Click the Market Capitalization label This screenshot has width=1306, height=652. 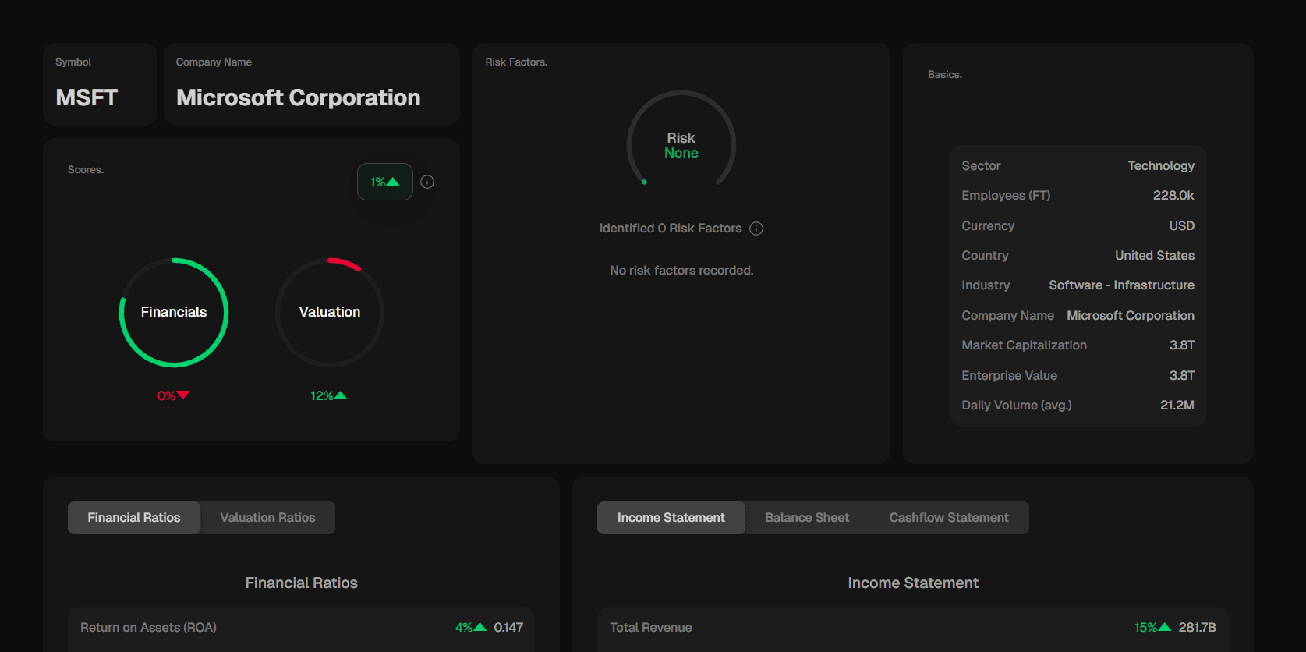pyautogui.click(x=1024, y=345)
